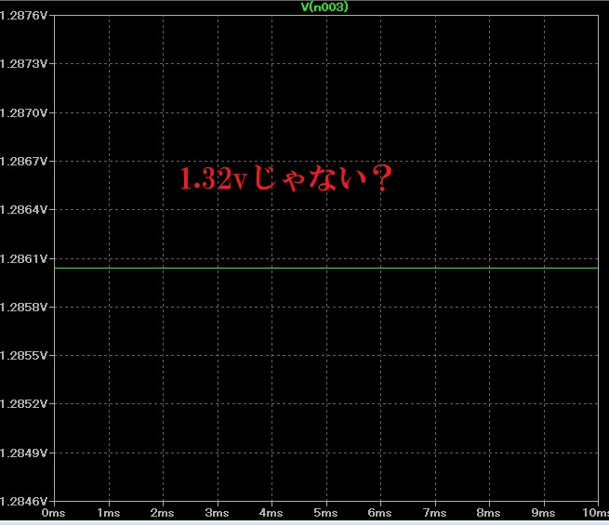Viewport: 609px width, 525px height.
Task: Click the 0ms time axis label
Action: point(55,513)
